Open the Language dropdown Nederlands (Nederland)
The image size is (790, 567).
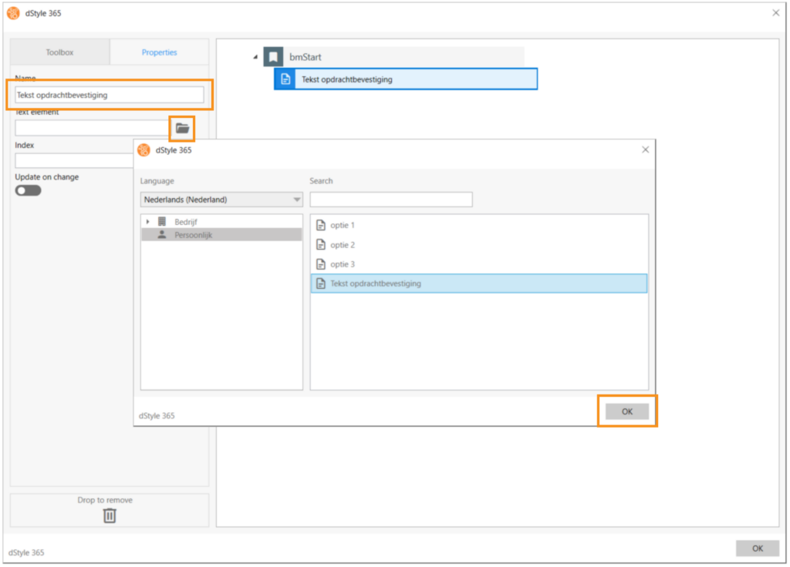221,200
